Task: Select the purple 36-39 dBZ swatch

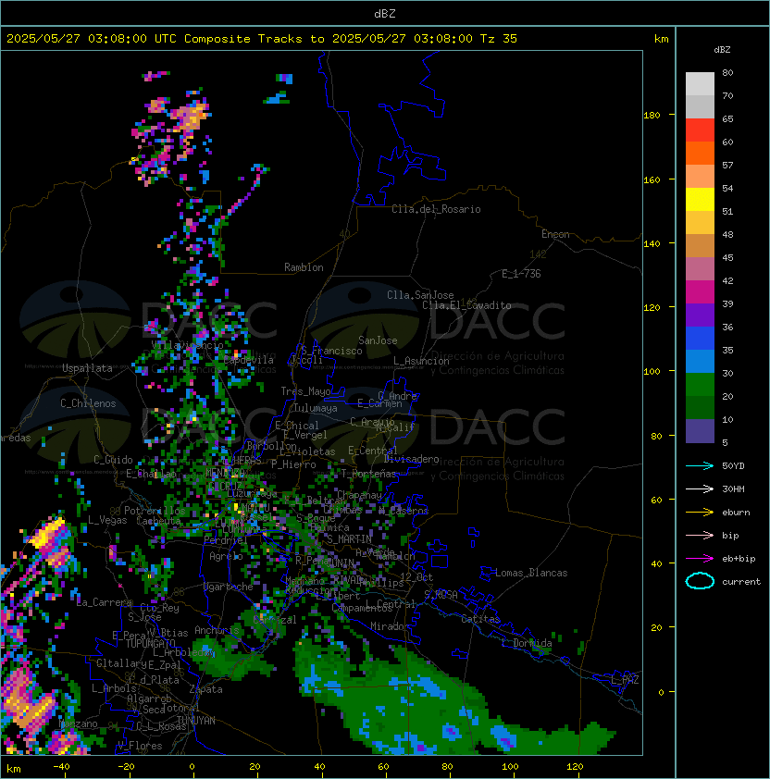Action: click(700, 315)
